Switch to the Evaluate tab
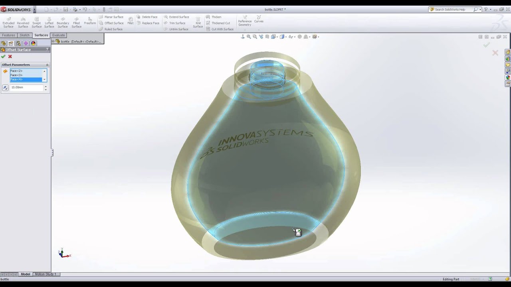The width and height of the screenshot is (511, 287). pyautogui.click(x=59, y=35)
